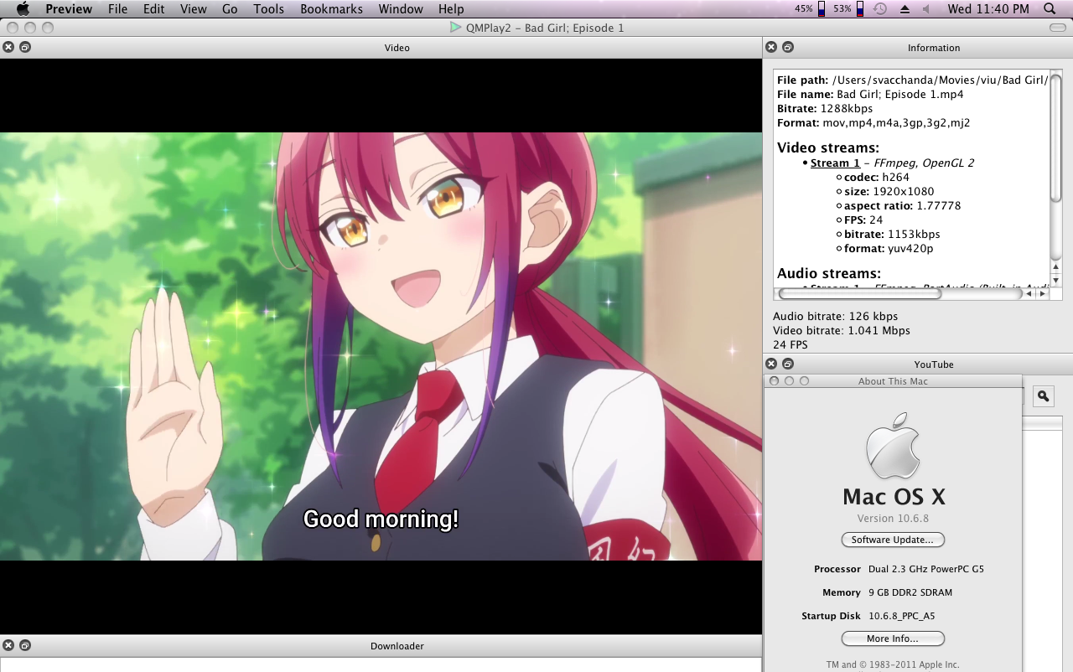Screen dimensions: 1073x672
Task: Open the Time Machine menu bar icon
Action: pyautogui.click(x=879, y=9)
